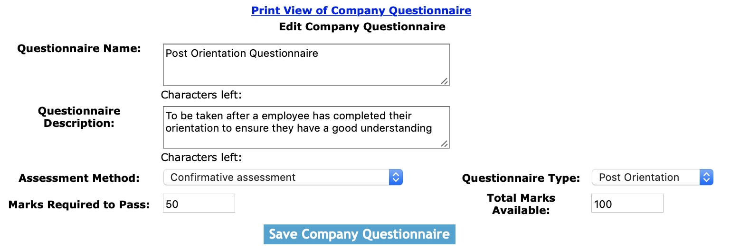This screenshot has width=740, height=250.
Task: Click the Questionnaire Type label
Action: pos(521,179)
